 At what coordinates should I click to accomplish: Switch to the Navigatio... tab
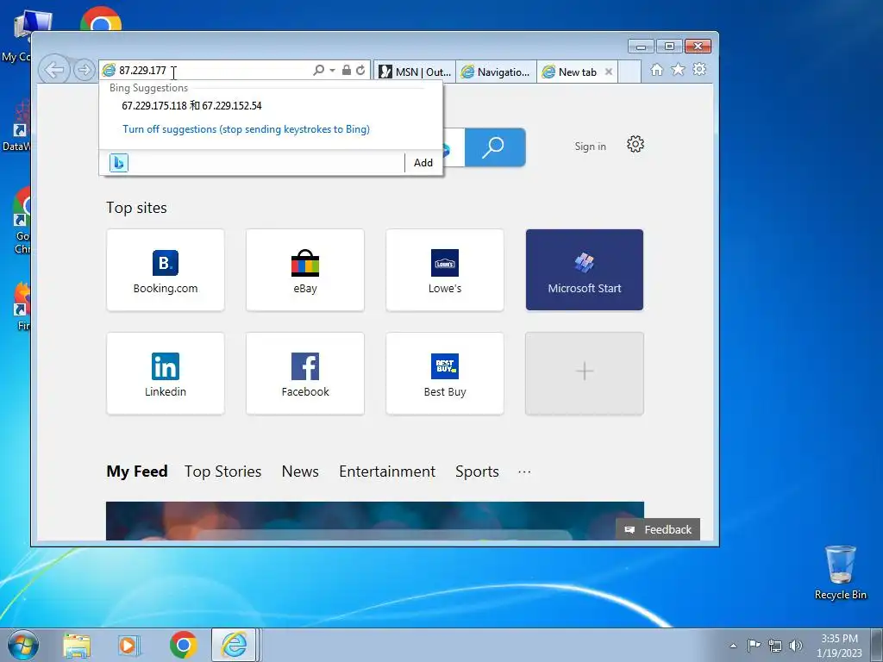click(496, 72)
